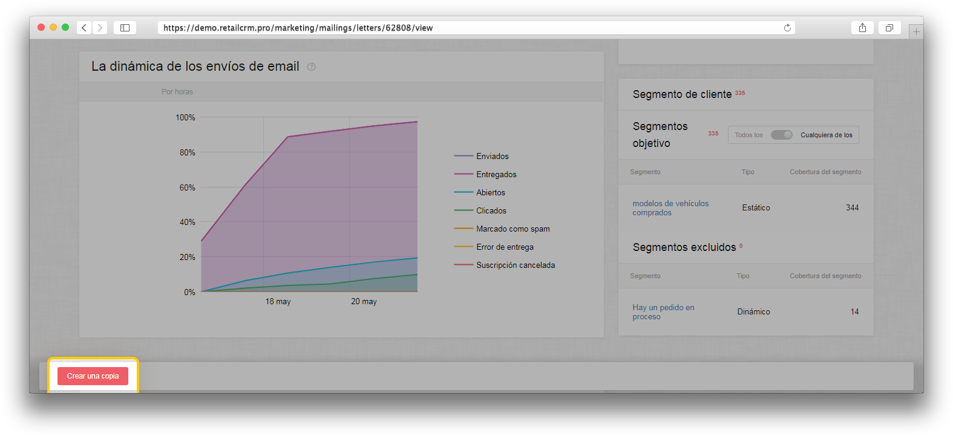This screenshot has width=953, height=436.
Task: Toggle Clicados series in chart legend
Action: pos(480,210)
